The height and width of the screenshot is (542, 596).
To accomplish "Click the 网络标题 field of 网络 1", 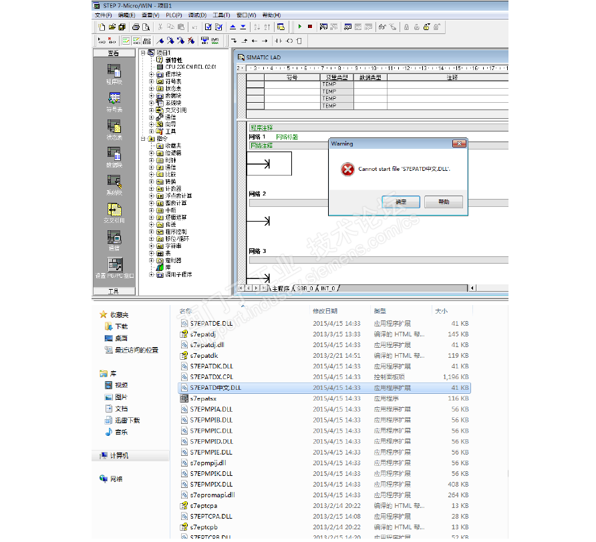I will pos(287,137).
